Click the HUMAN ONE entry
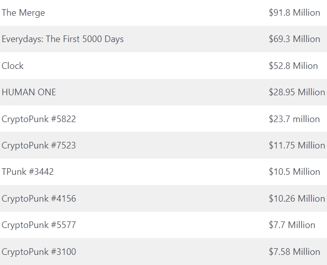The height and width of the screenshot is (265, 327). tap(29, 92)
